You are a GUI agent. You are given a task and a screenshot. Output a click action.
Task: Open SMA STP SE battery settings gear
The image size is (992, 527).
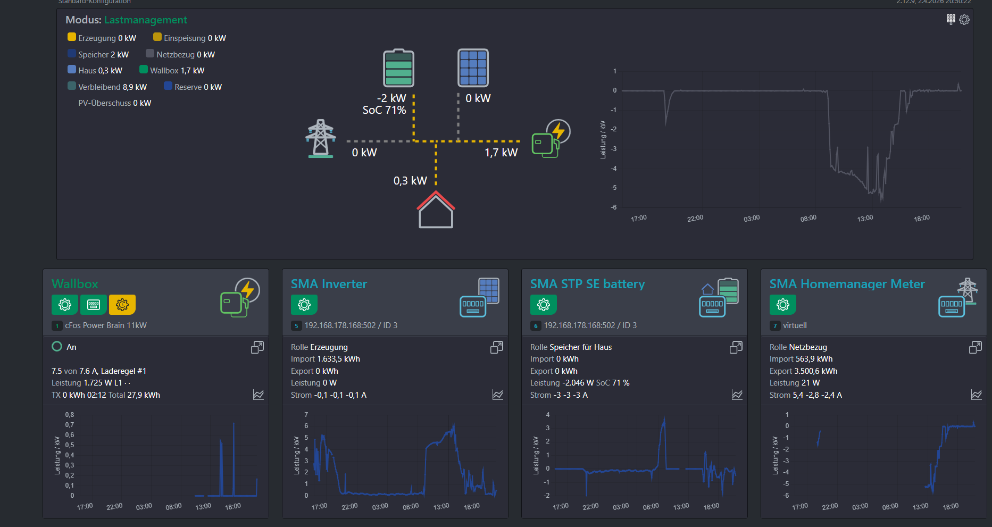pos(544,305)
